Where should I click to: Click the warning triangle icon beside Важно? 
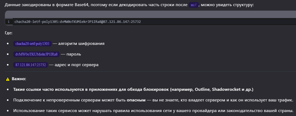[8, 79]
